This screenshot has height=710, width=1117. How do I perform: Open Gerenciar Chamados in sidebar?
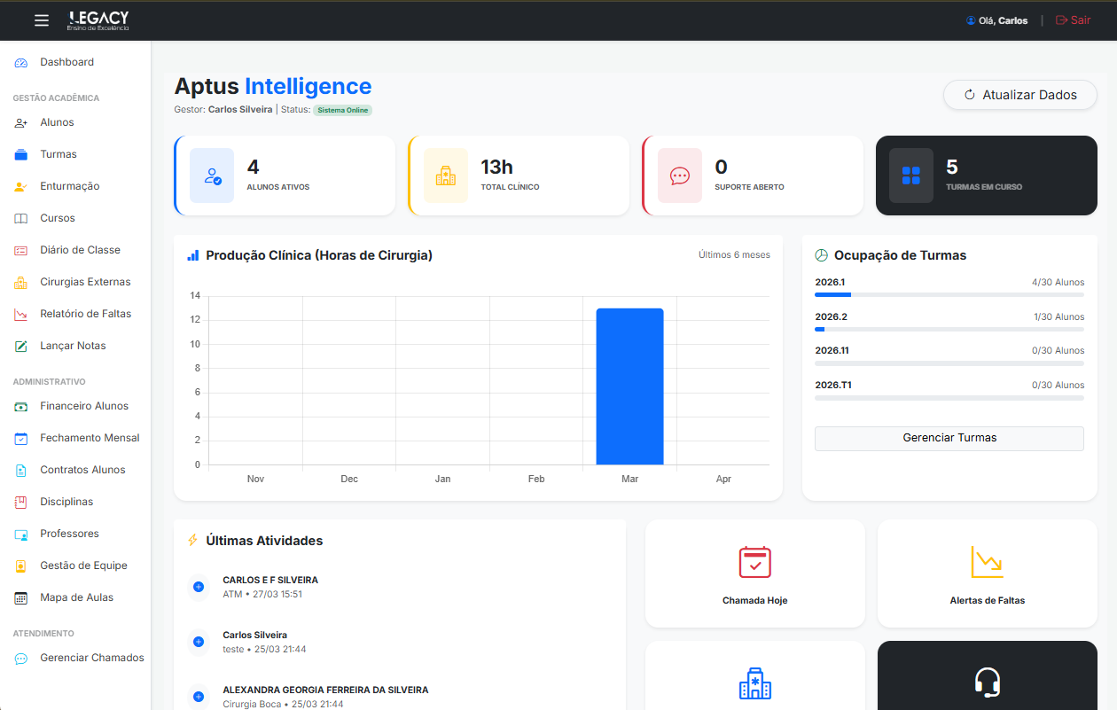[x=91, y=658]
